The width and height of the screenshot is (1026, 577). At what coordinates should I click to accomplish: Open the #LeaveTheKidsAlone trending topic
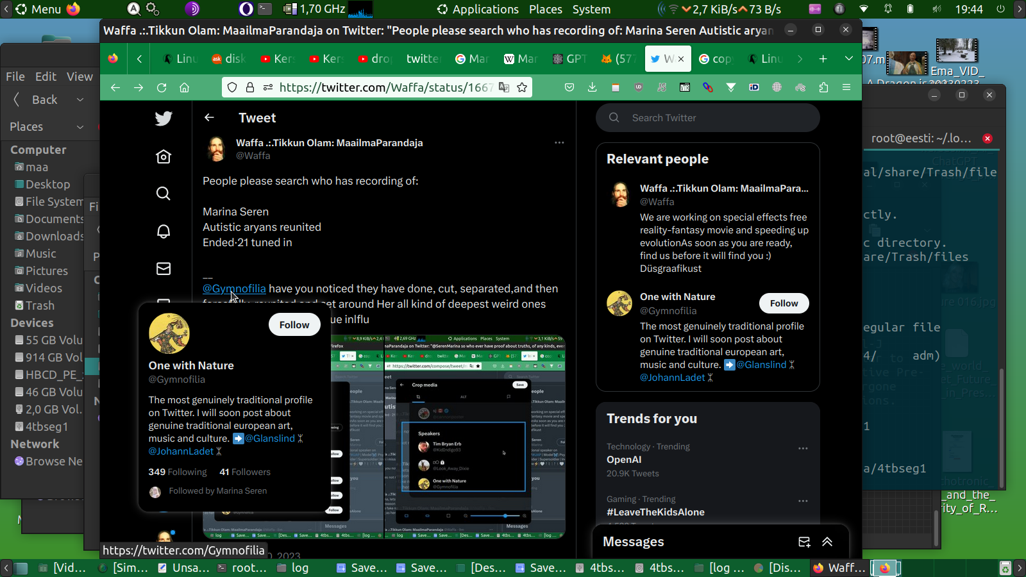[655, 512]
